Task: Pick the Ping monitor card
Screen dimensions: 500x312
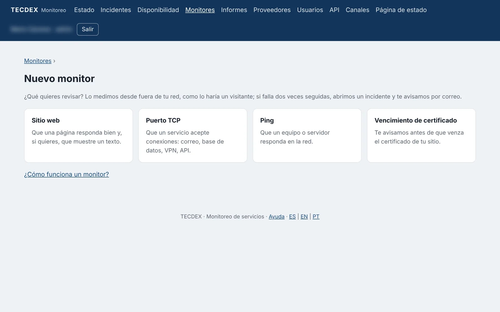Action: (x=307, y=135)
